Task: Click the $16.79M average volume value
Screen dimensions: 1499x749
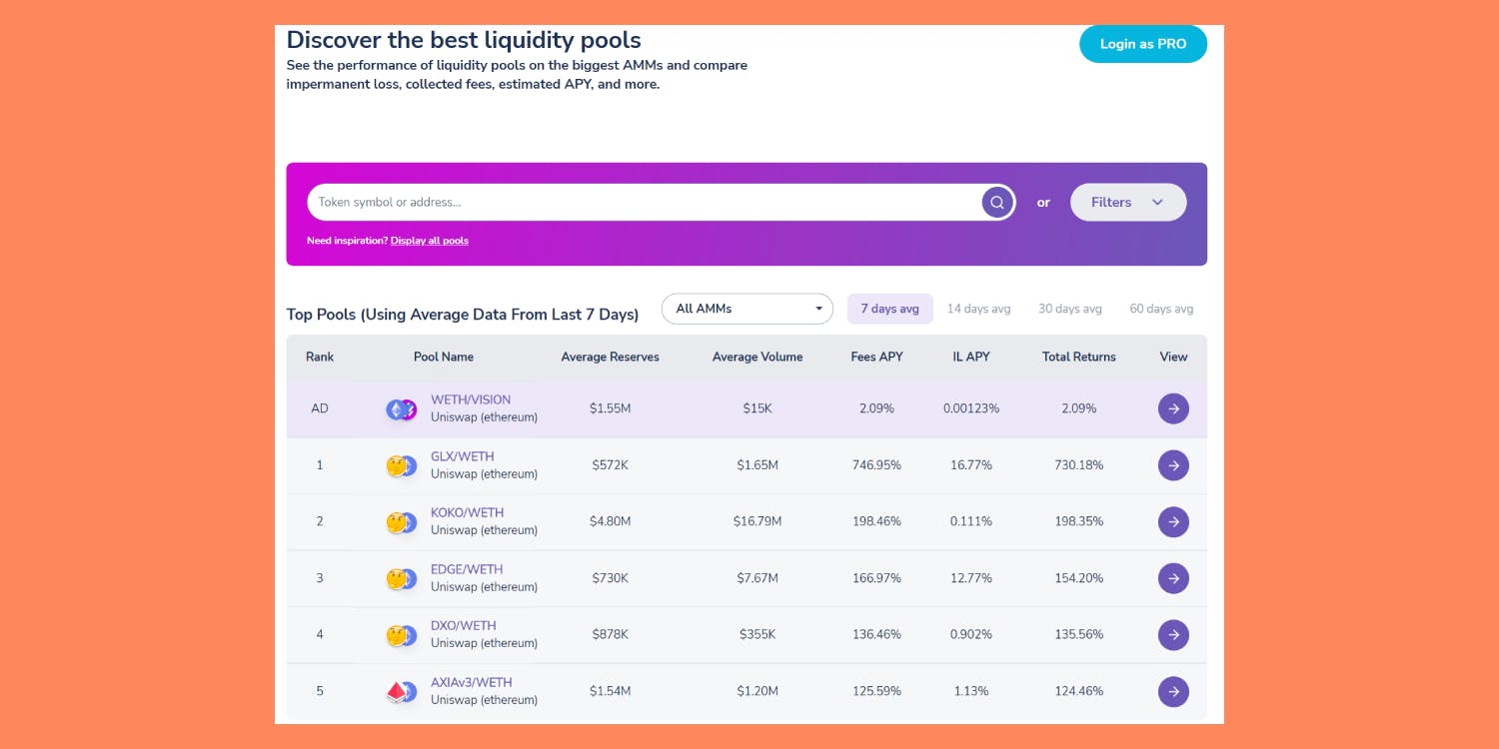Action: [x=757, y=521]
